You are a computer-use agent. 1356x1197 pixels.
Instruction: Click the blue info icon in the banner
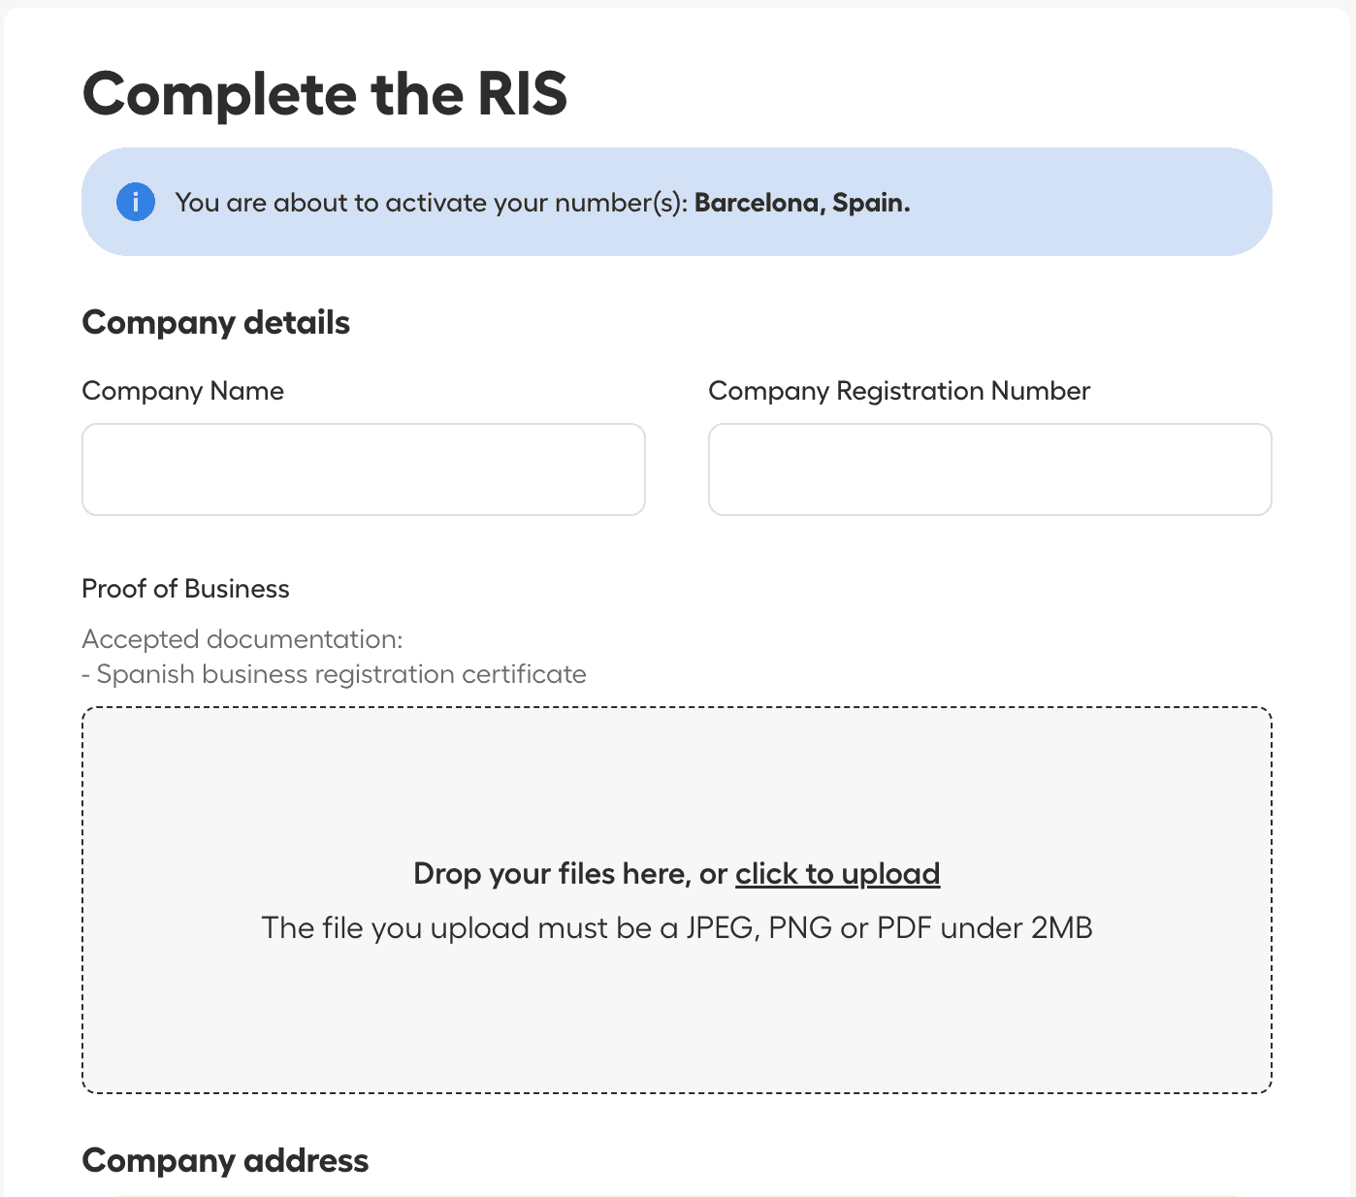(135, 202)
